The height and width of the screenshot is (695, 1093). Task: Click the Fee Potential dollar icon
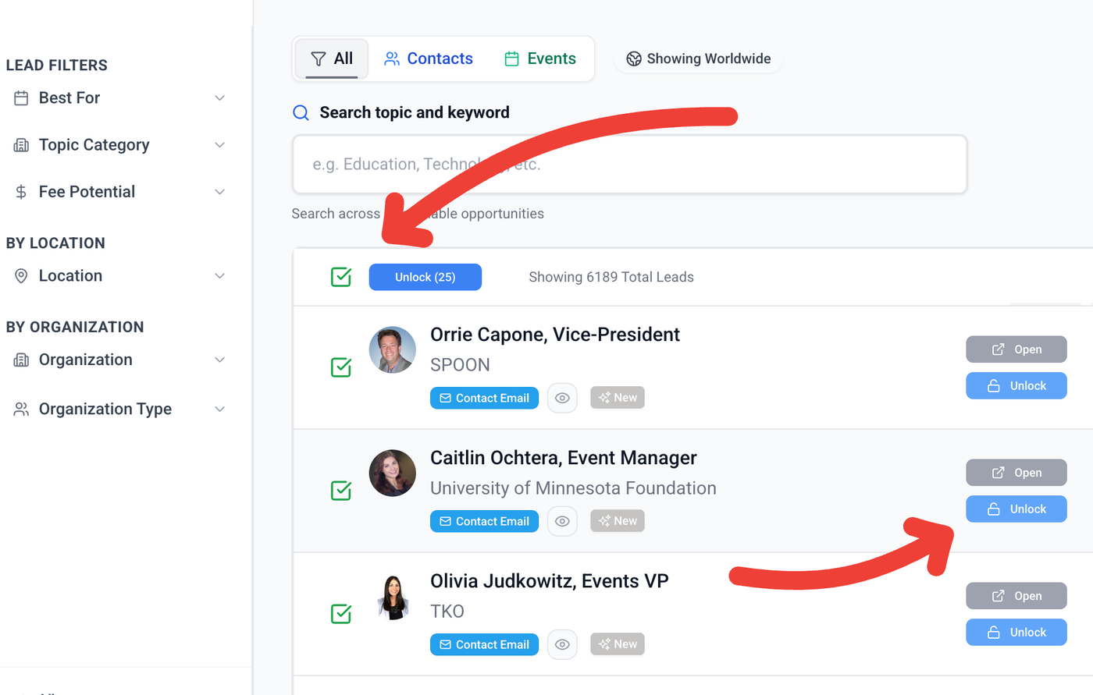click(x=21, y=192)
